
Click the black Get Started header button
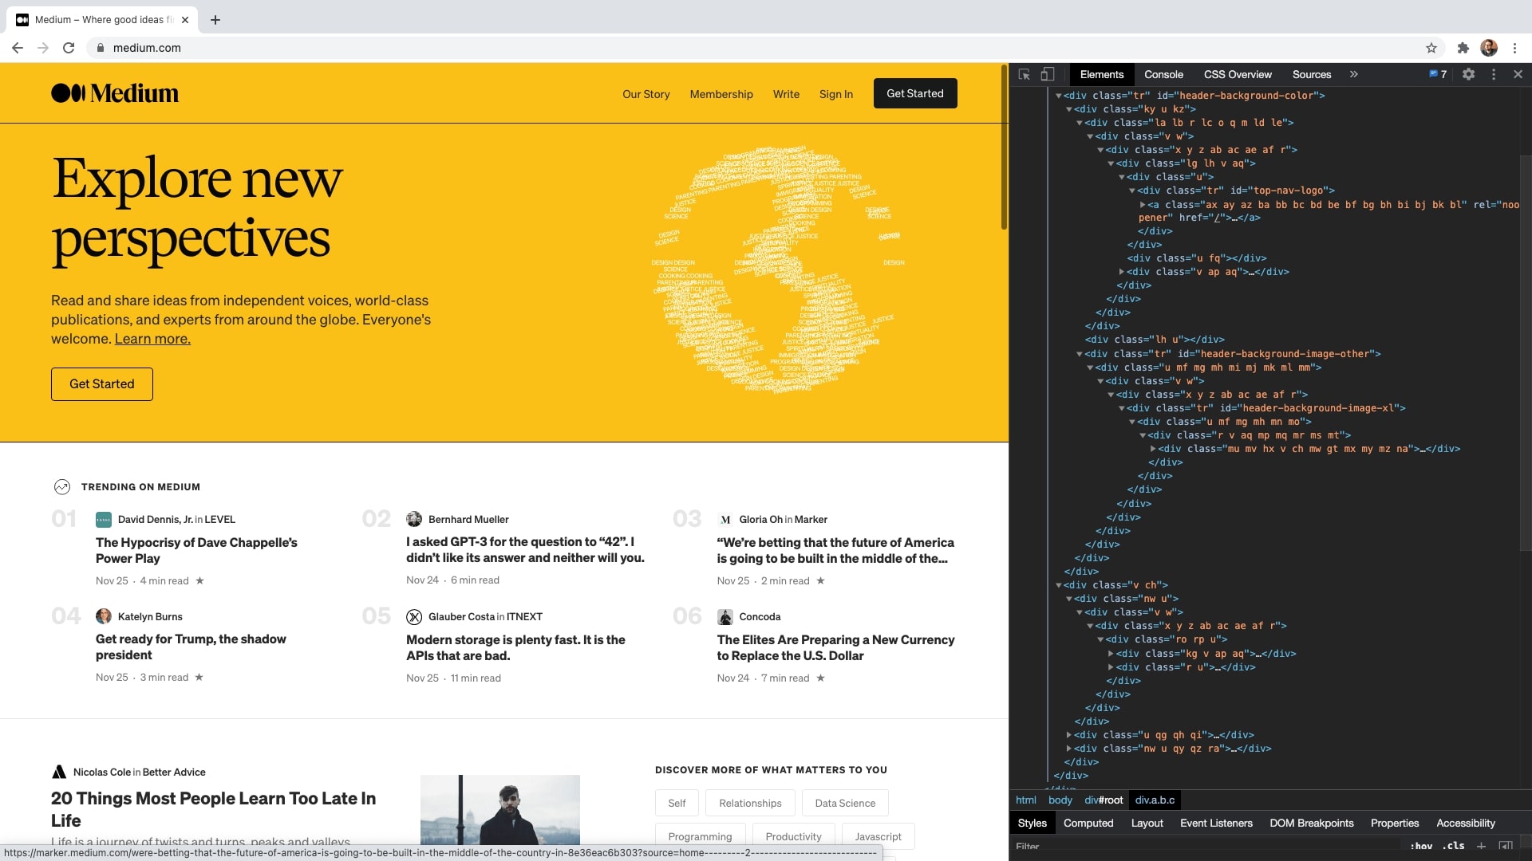coord(915,93)
